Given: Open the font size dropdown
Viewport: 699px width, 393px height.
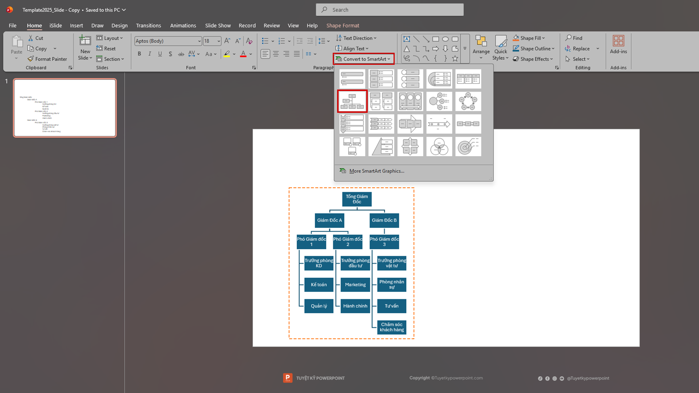Looking at the screenshot, I should (x=218, y=41).
